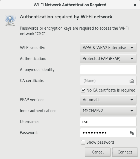Screen dimensions: 140x159
Task: Open the Wi-Fi security dropdown
Action: pos(108,48)
